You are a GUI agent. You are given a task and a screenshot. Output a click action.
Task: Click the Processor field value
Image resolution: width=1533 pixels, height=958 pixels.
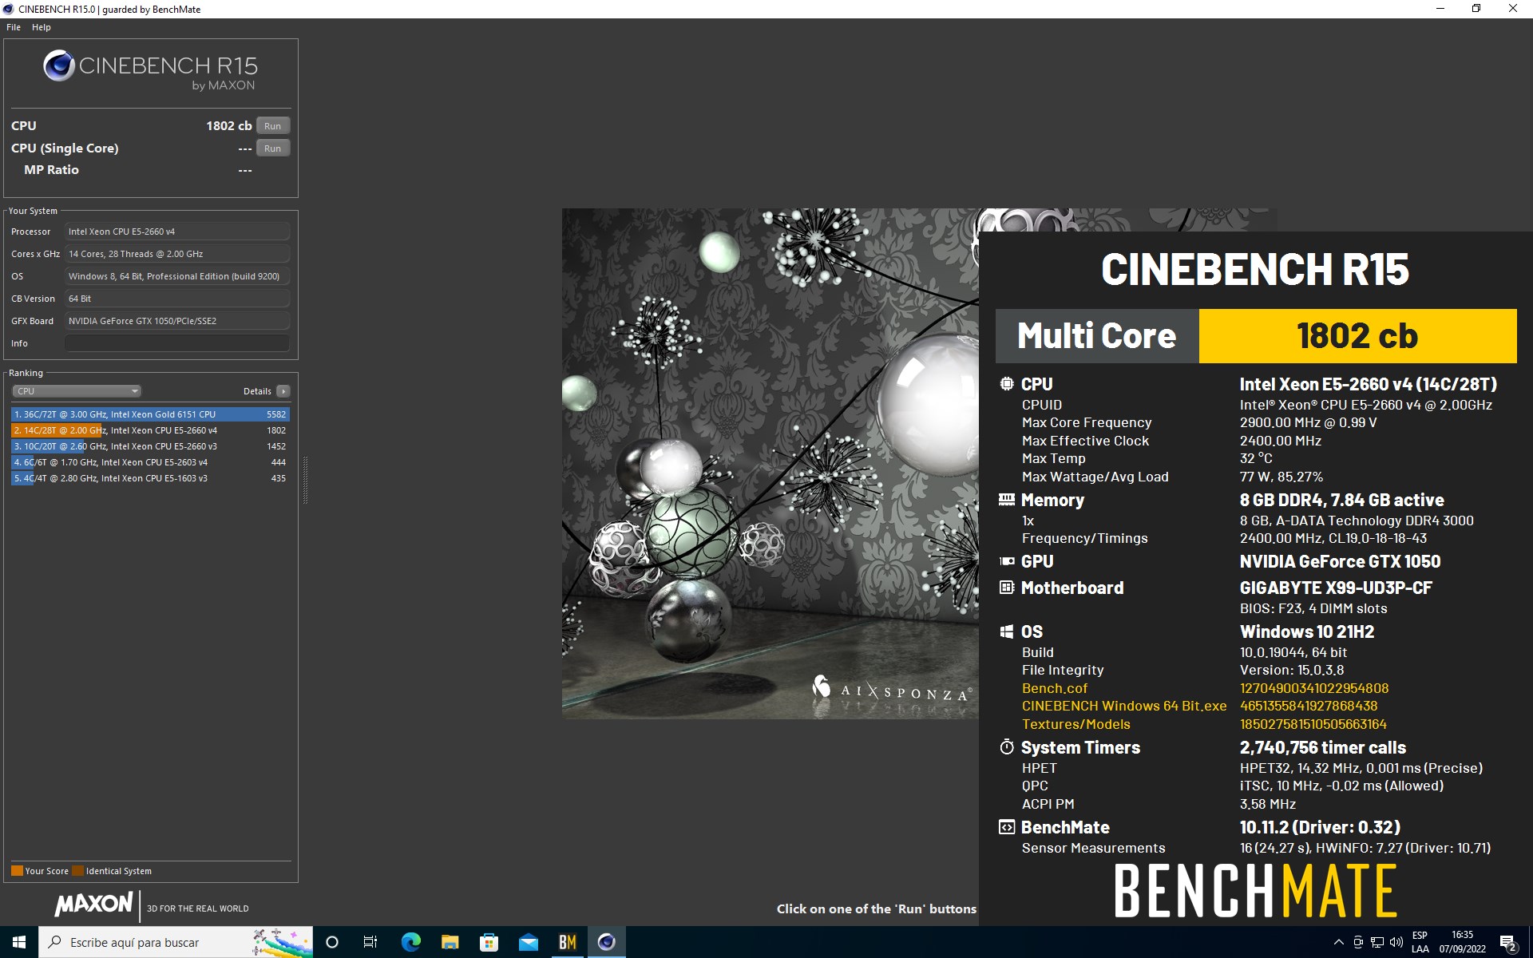[x=177, y=232]
